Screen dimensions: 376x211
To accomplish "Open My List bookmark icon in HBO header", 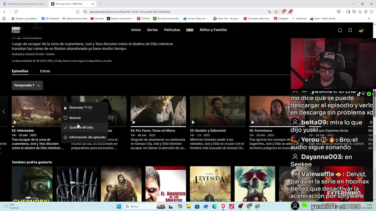I will 350,30.
